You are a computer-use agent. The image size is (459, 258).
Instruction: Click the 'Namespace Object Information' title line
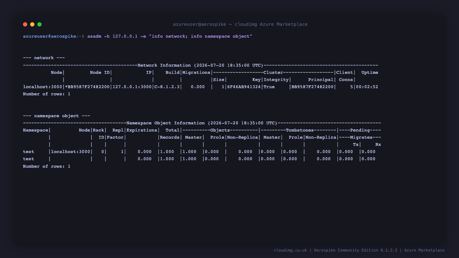[x=202, y=123]
